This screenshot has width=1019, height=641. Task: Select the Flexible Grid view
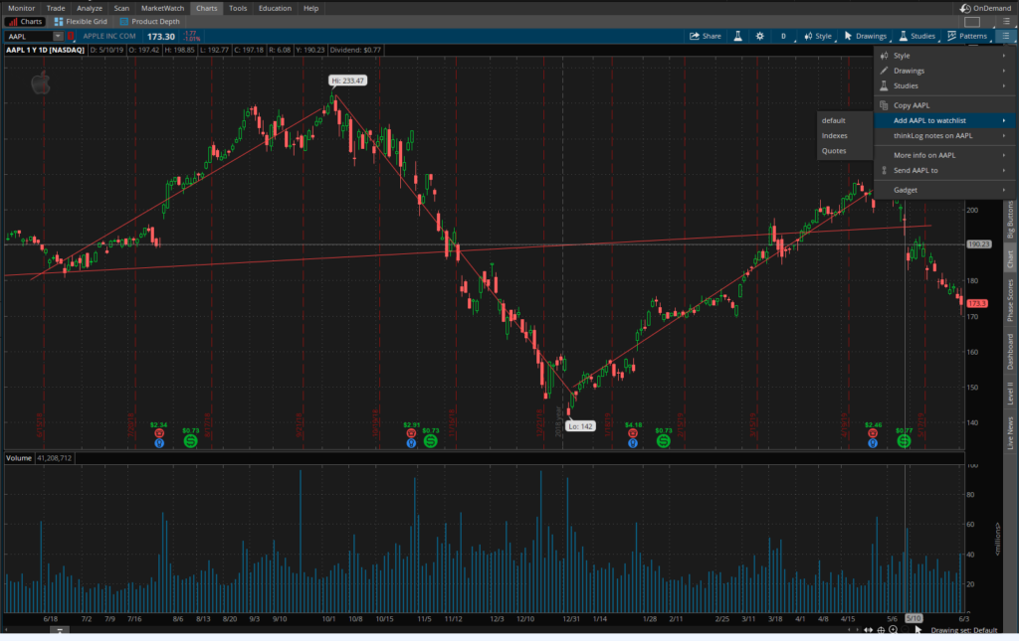pyautogui.click(x=82, y=21)
